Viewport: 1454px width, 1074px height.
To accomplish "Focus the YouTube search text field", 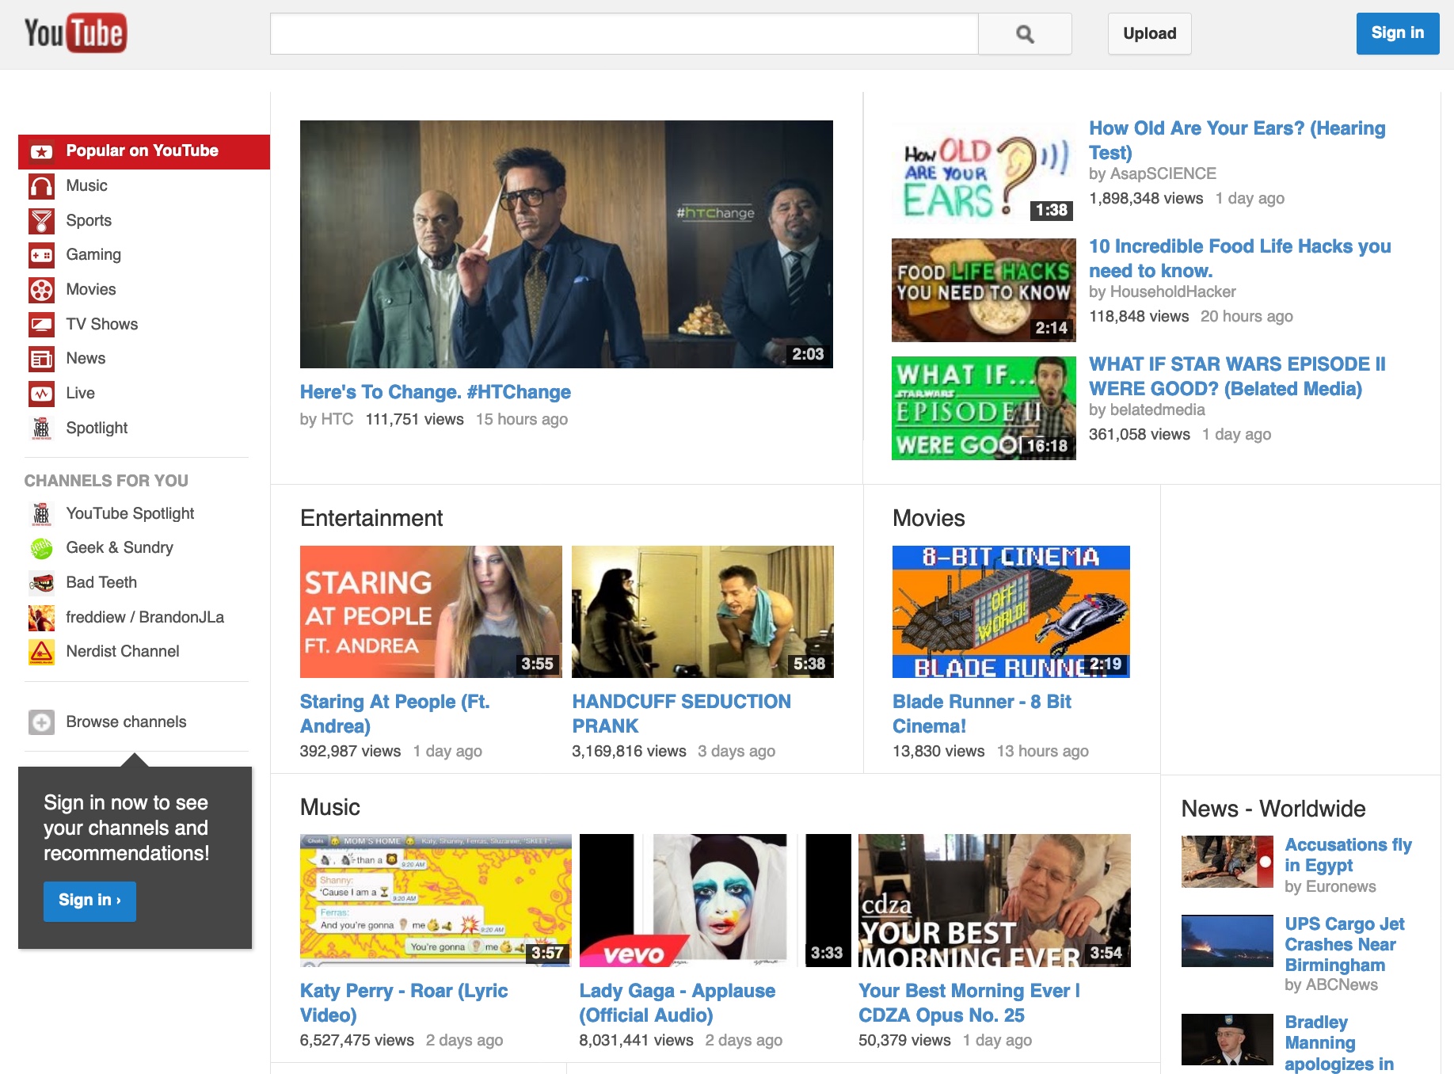I will (623, 34).
